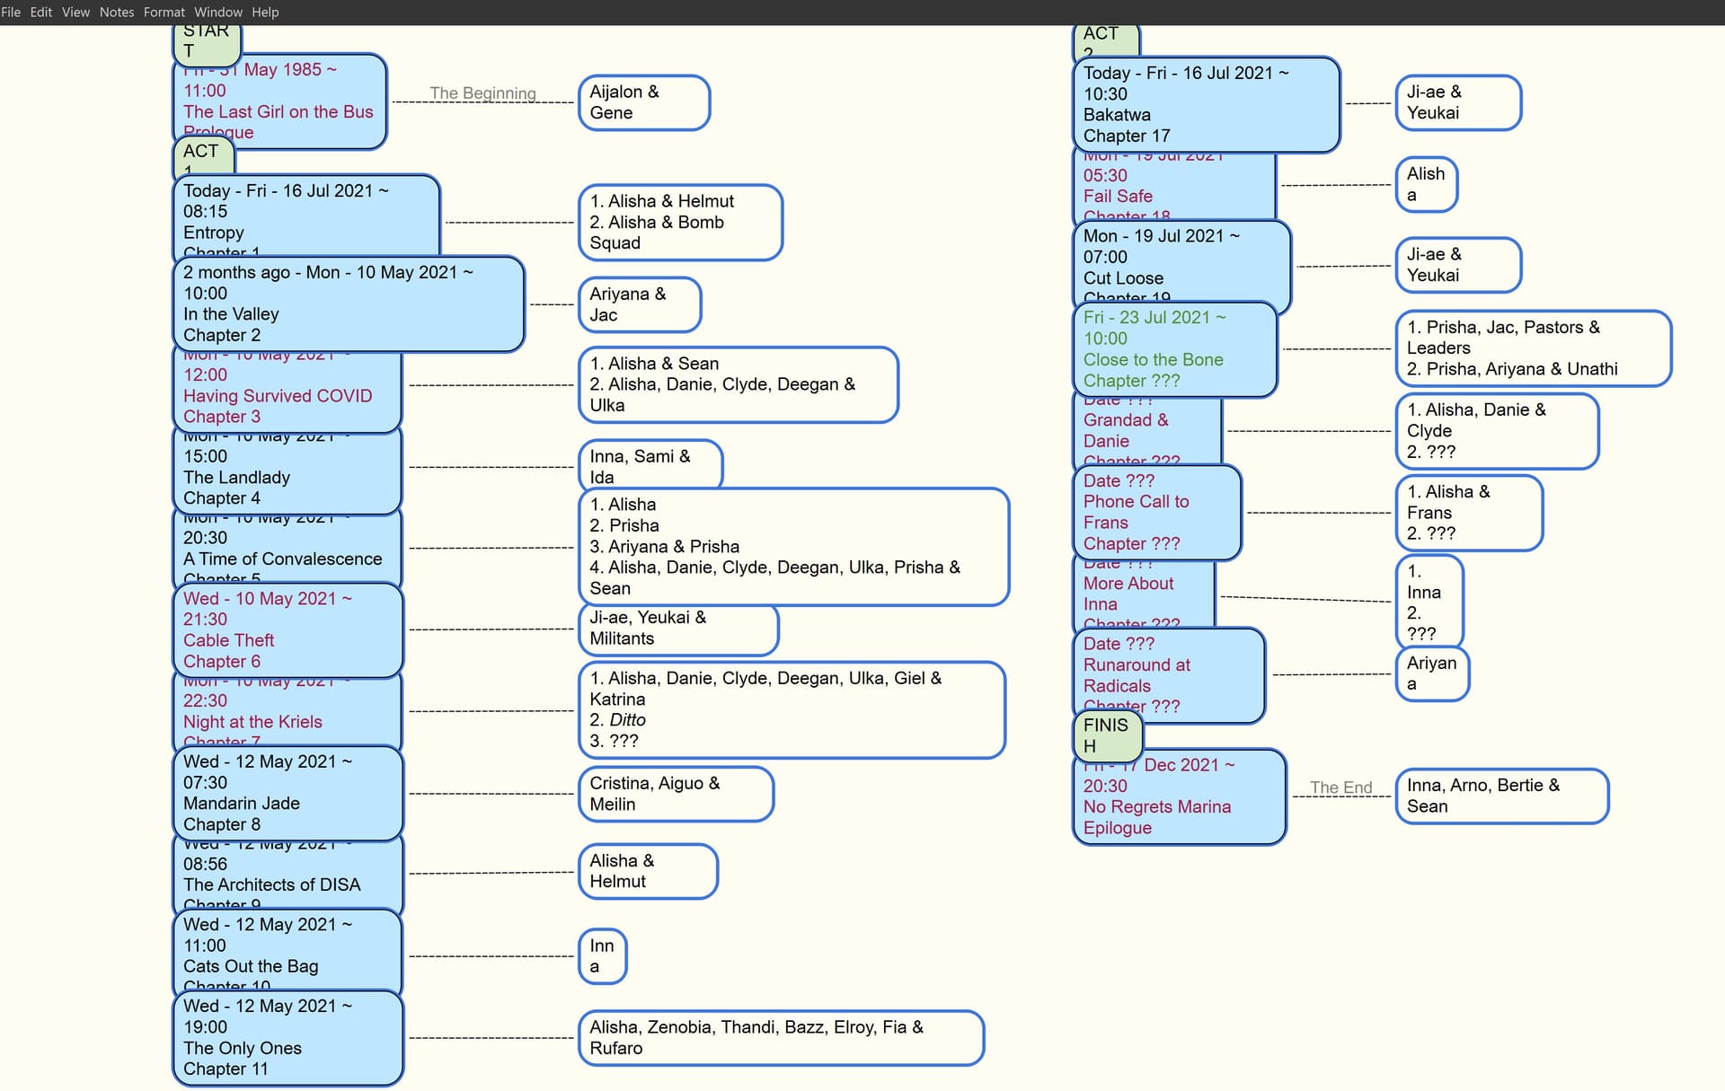Select Night at the Kriels note
1725x1091 pixels.
pos(287,714)
